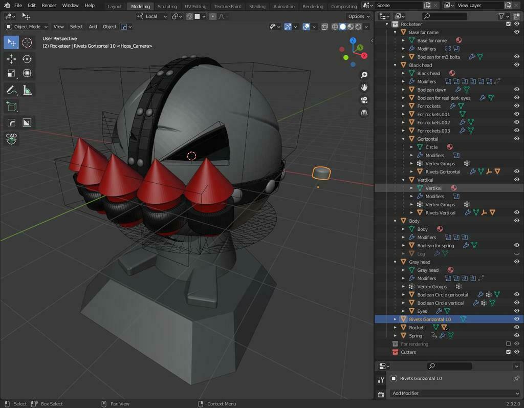Toggle camera view with camera icon

[364, 100]
